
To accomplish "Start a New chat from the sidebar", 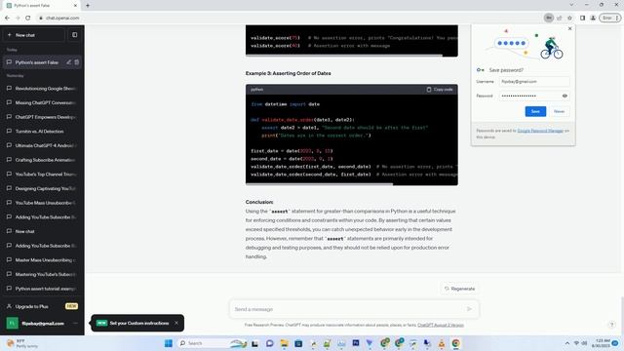I will pyautogui.click(x=33, y=35).
